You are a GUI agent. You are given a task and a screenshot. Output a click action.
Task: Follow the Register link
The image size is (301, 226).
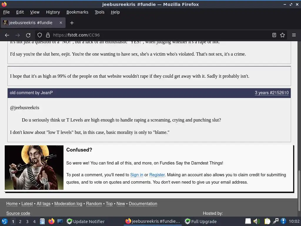click(157, 175)
